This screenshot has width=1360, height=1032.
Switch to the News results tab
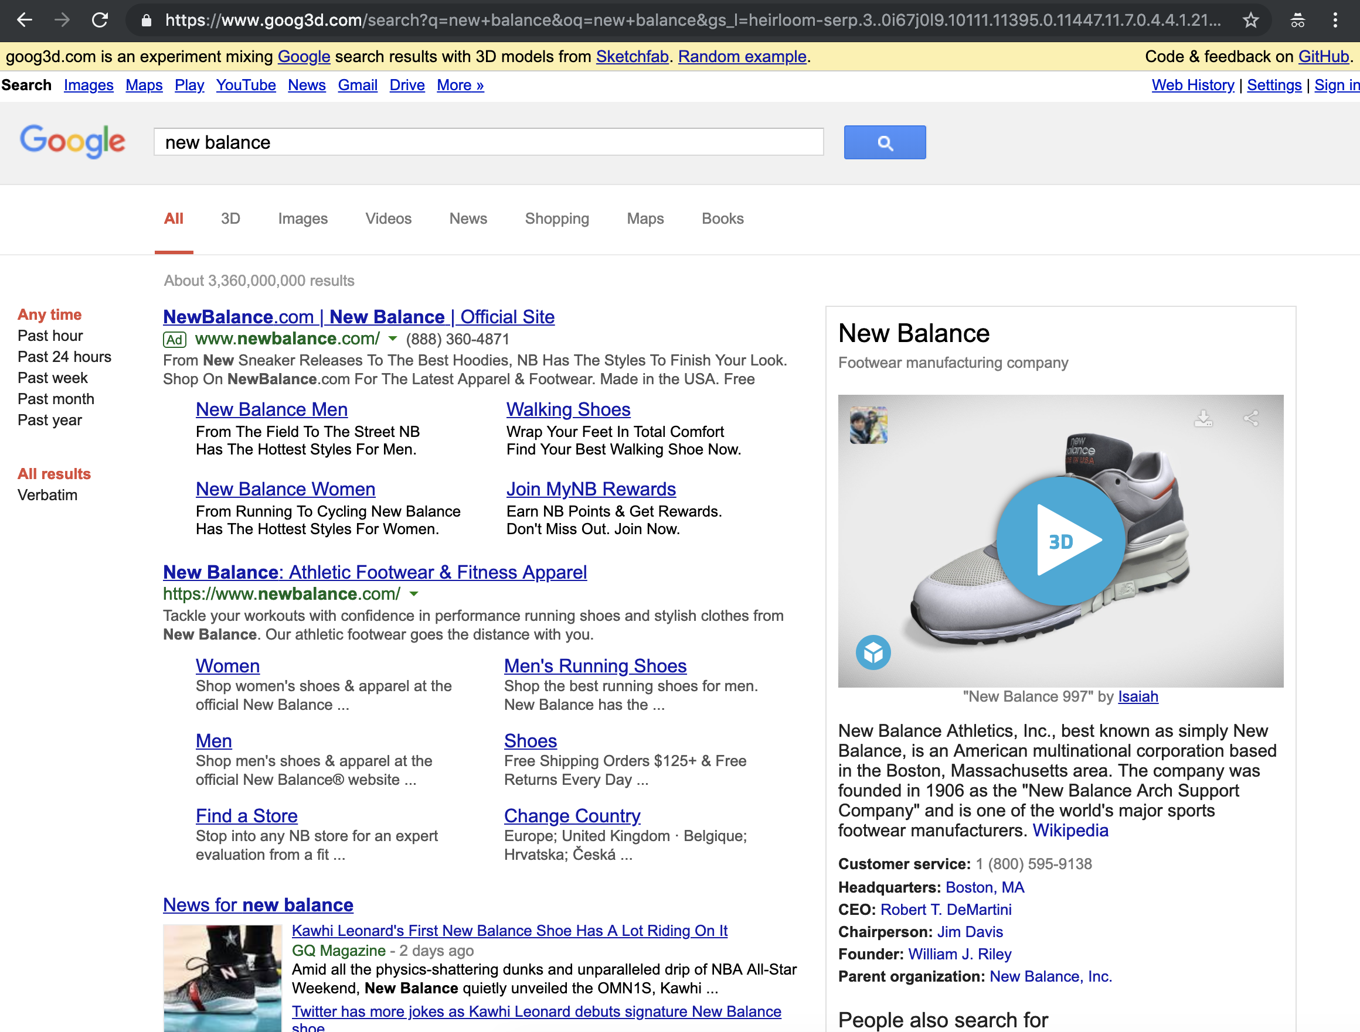pyautogui.click(x=468, y=218)
